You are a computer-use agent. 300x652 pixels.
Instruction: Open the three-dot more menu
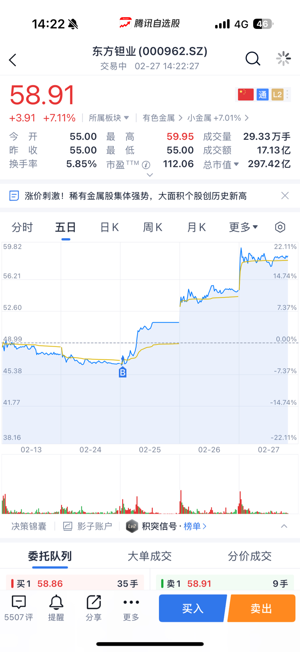coord(131,608)
